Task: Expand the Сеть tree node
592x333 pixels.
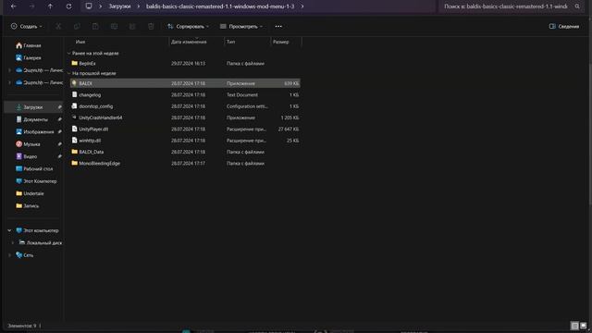Action: click(x=9, y=255)
